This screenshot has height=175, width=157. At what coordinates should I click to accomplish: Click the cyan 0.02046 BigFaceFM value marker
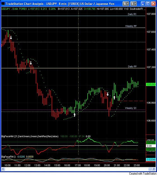tap(151, 160)
